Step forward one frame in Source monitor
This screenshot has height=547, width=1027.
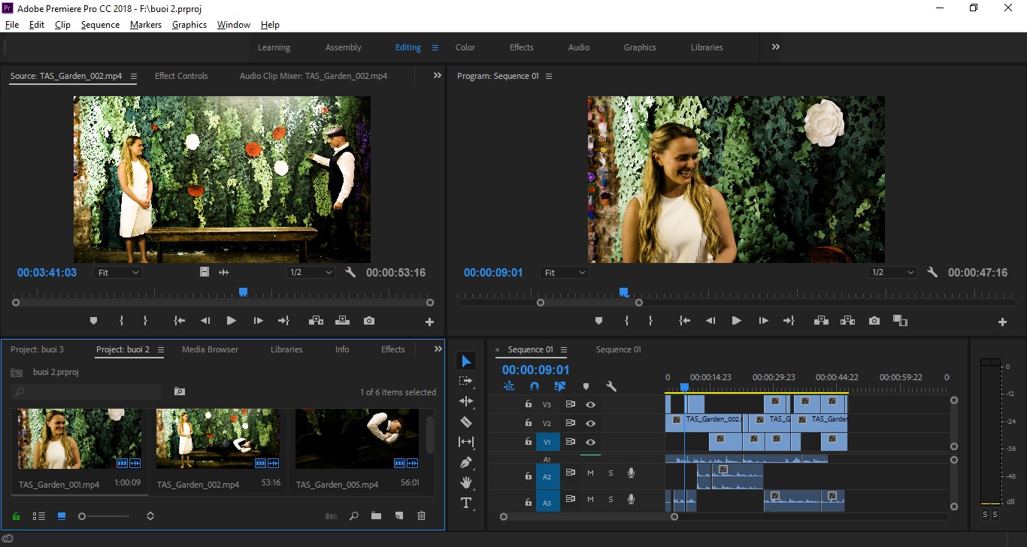click(x=258, y=321)
